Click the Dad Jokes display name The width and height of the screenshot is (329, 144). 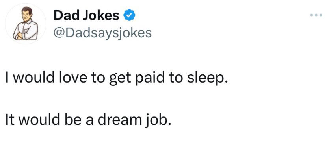[86, 15]
